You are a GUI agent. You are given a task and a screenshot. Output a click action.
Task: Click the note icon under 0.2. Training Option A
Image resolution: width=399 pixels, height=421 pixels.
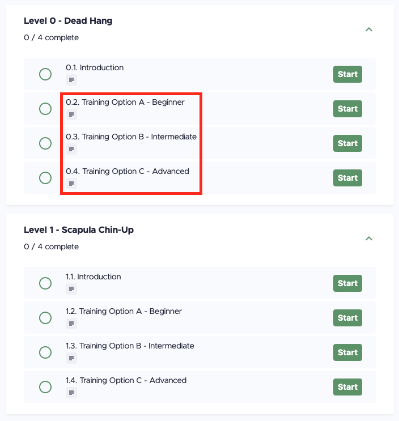[x=71, y=114]
